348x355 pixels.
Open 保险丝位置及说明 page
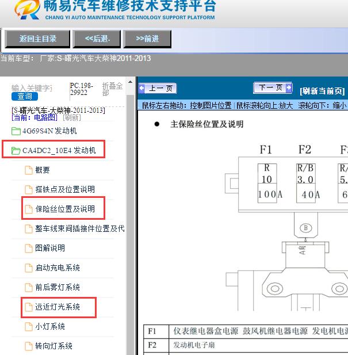point(65,209)
